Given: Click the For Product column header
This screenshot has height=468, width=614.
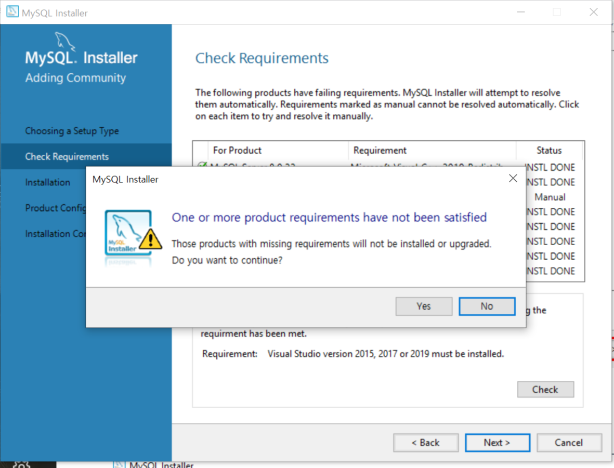Looking at the screenshot, I should [x=278, y=150].
